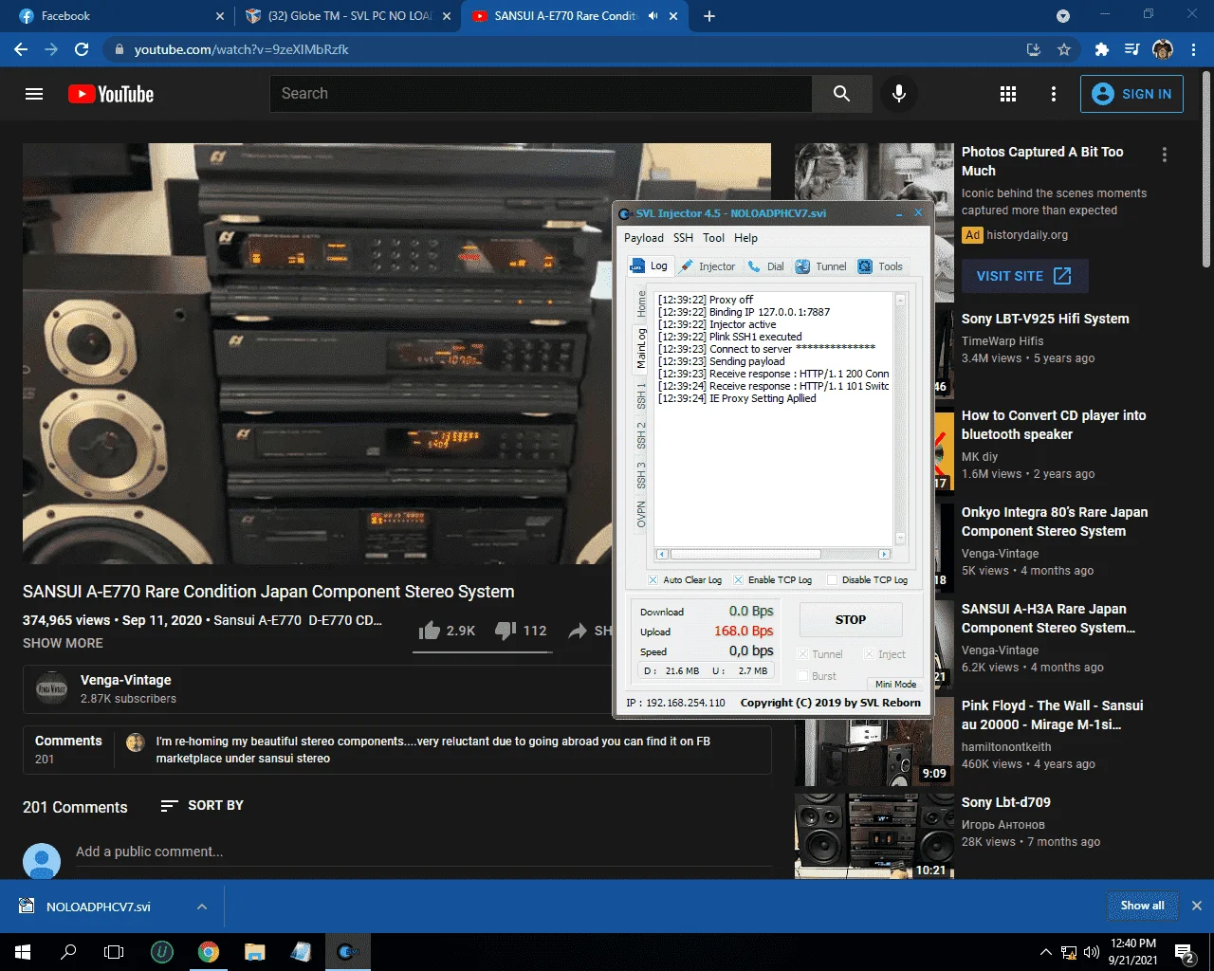This screenshot has width=1214, height=971.
Task: Expand video description with SHOW MORE
Action: click(x=63, y=643)
